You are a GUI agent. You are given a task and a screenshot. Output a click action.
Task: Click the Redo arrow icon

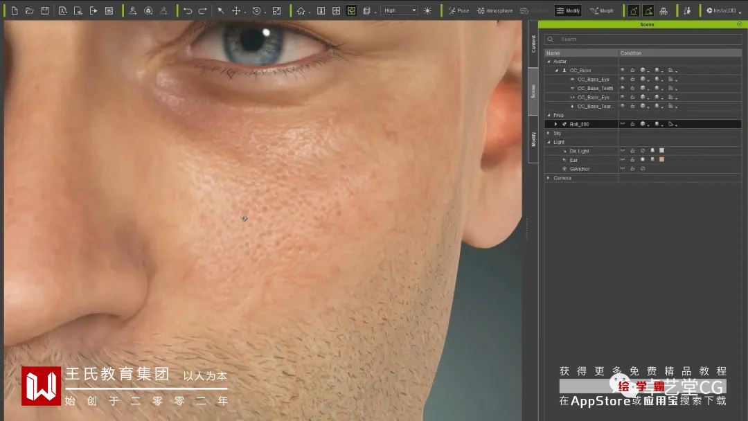pyautogui.click(x=202, y=10)
